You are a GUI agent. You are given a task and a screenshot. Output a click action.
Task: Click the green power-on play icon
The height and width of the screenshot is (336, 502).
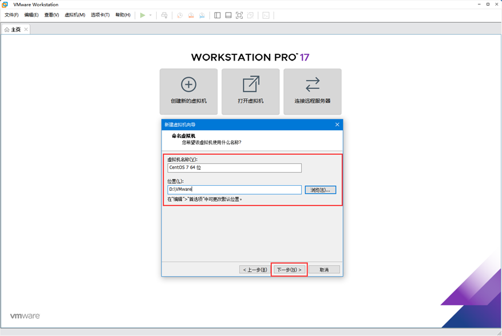(143, 15)
